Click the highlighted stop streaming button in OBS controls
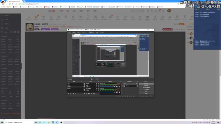 tap(146, 84)
